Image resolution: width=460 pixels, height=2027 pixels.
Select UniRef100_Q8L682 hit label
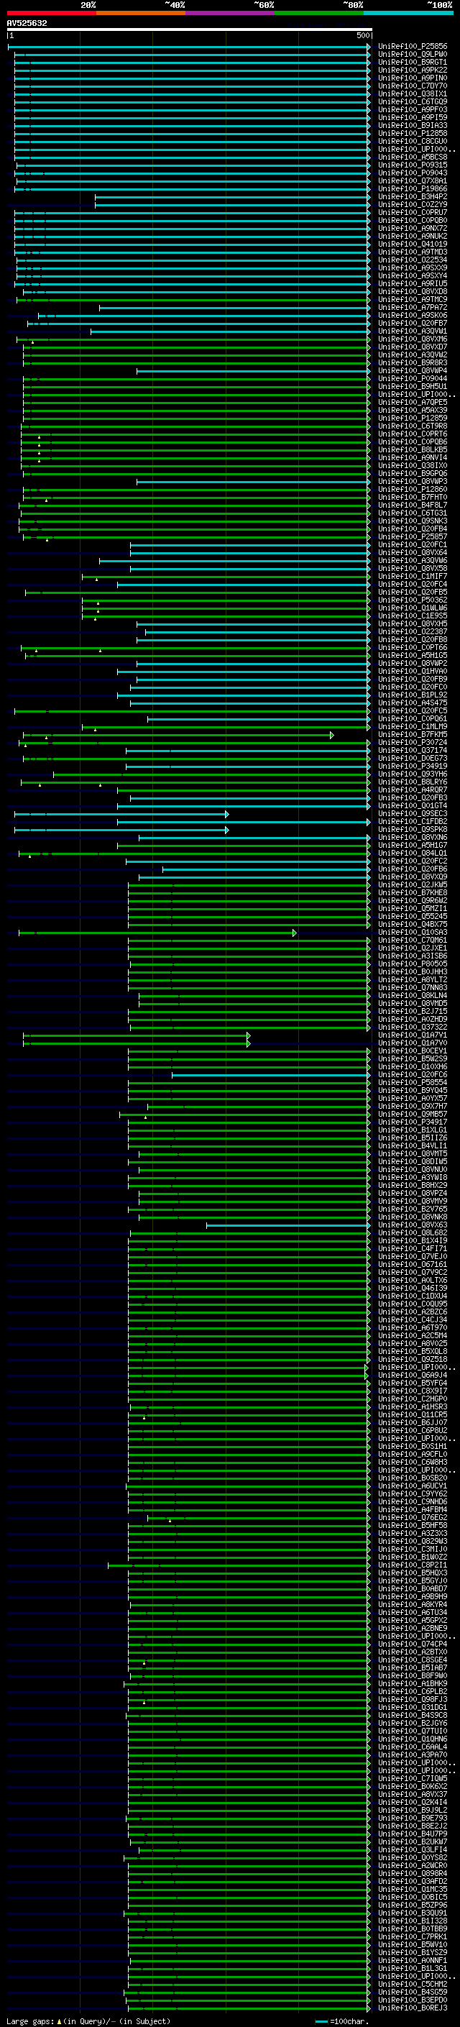coord(413,1232)
